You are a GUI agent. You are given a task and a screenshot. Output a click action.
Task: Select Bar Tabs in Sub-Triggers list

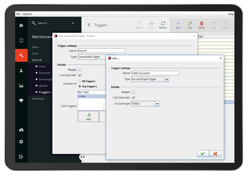pos(92,92)
